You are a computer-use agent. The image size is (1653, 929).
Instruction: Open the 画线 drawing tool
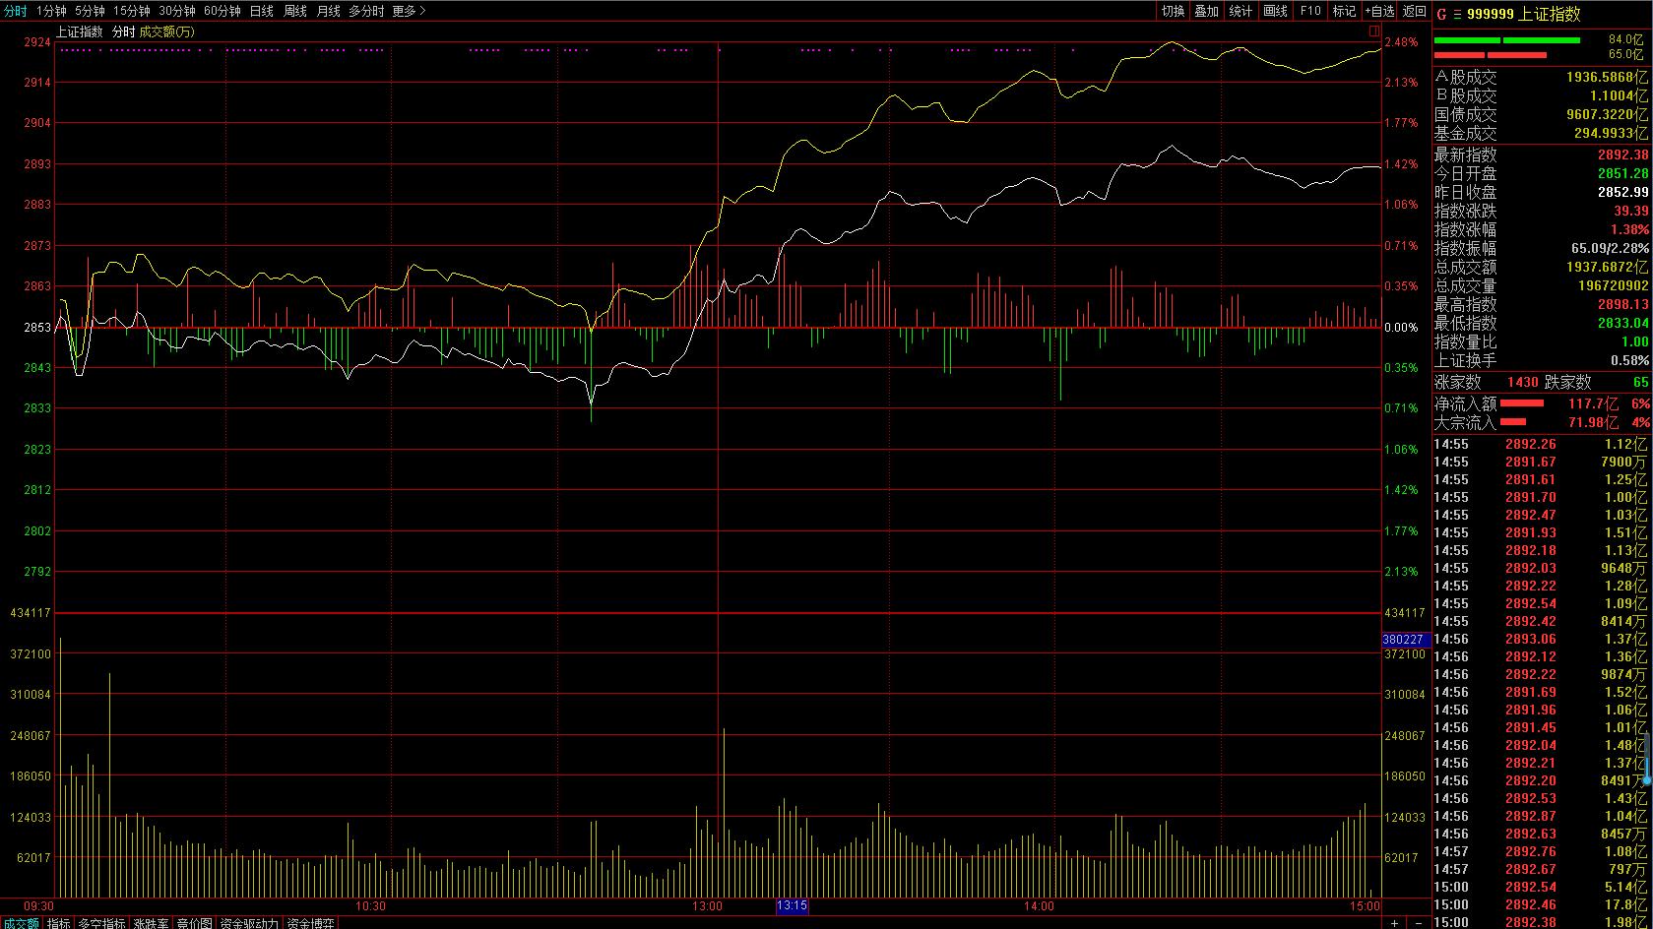click(1275, 11)
